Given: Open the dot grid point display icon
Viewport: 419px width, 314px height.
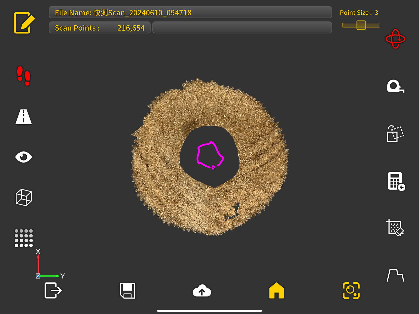Looking at the screenshot, I should [x=24, y=238].
